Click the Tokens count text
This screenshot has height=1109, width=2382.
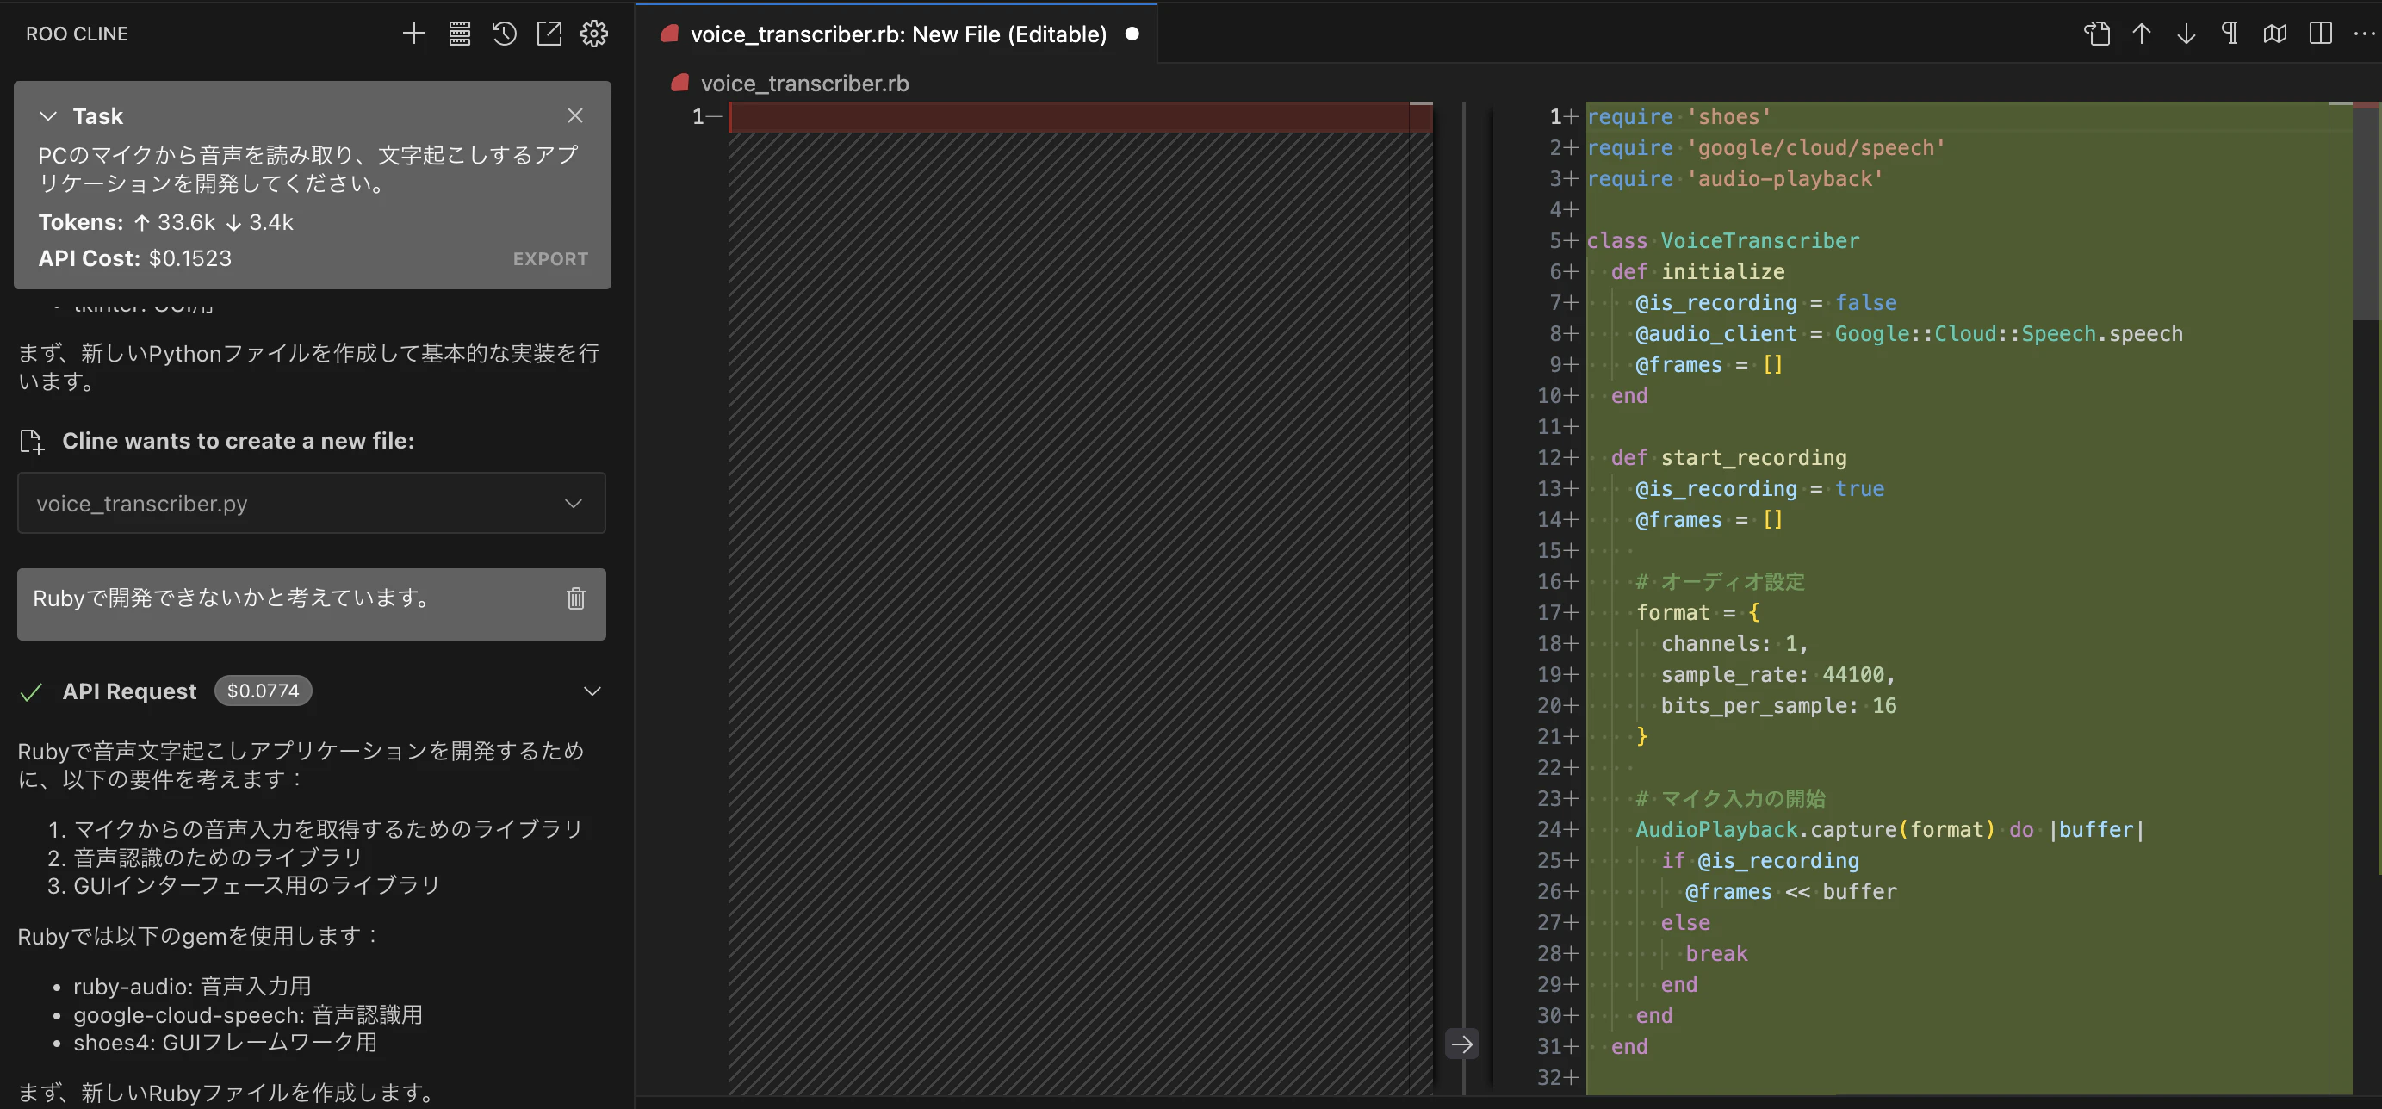(165, 223)
